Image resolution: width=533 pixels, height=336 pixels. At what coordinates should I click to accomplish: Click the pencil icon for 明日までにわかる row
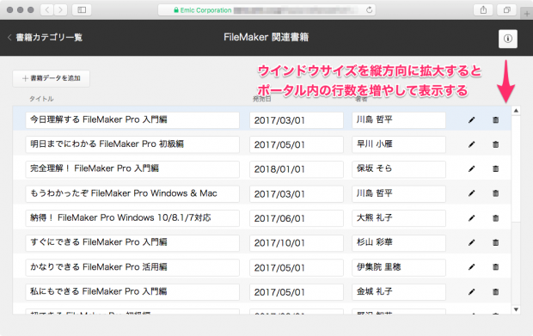coord(471,144)
